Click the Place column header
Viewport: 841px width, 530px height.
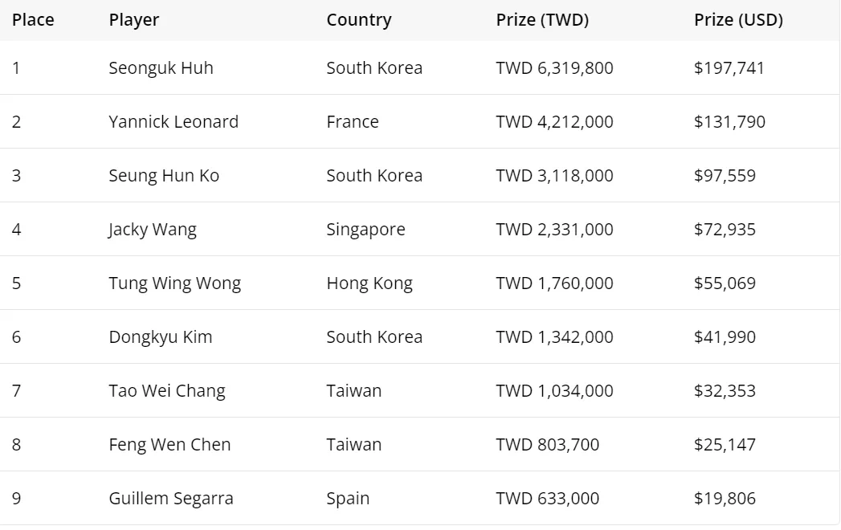33,20
